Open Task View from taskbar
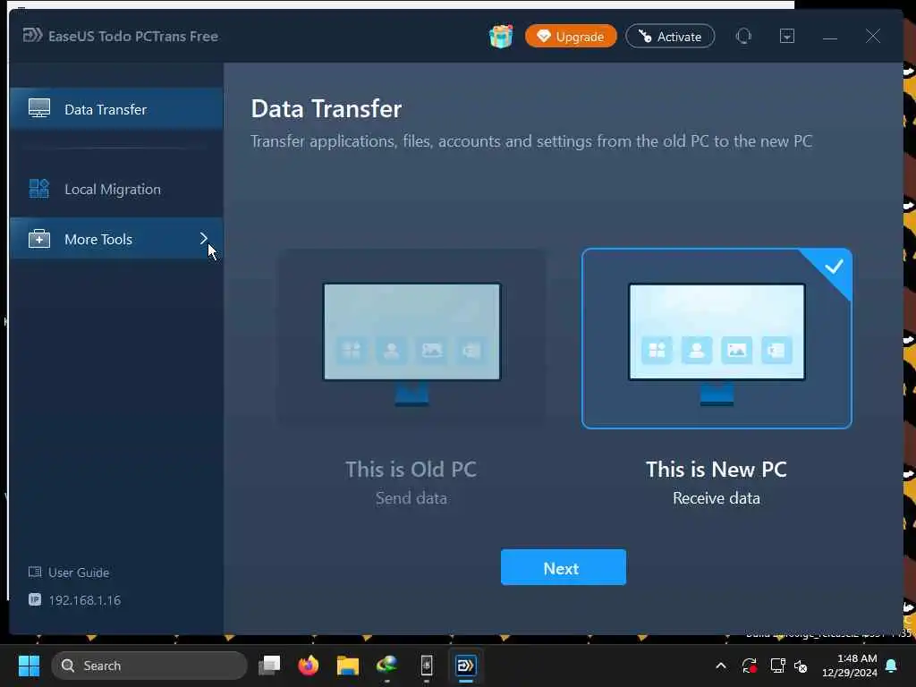This screenshot has height=687, width=916. click(269, 666)
